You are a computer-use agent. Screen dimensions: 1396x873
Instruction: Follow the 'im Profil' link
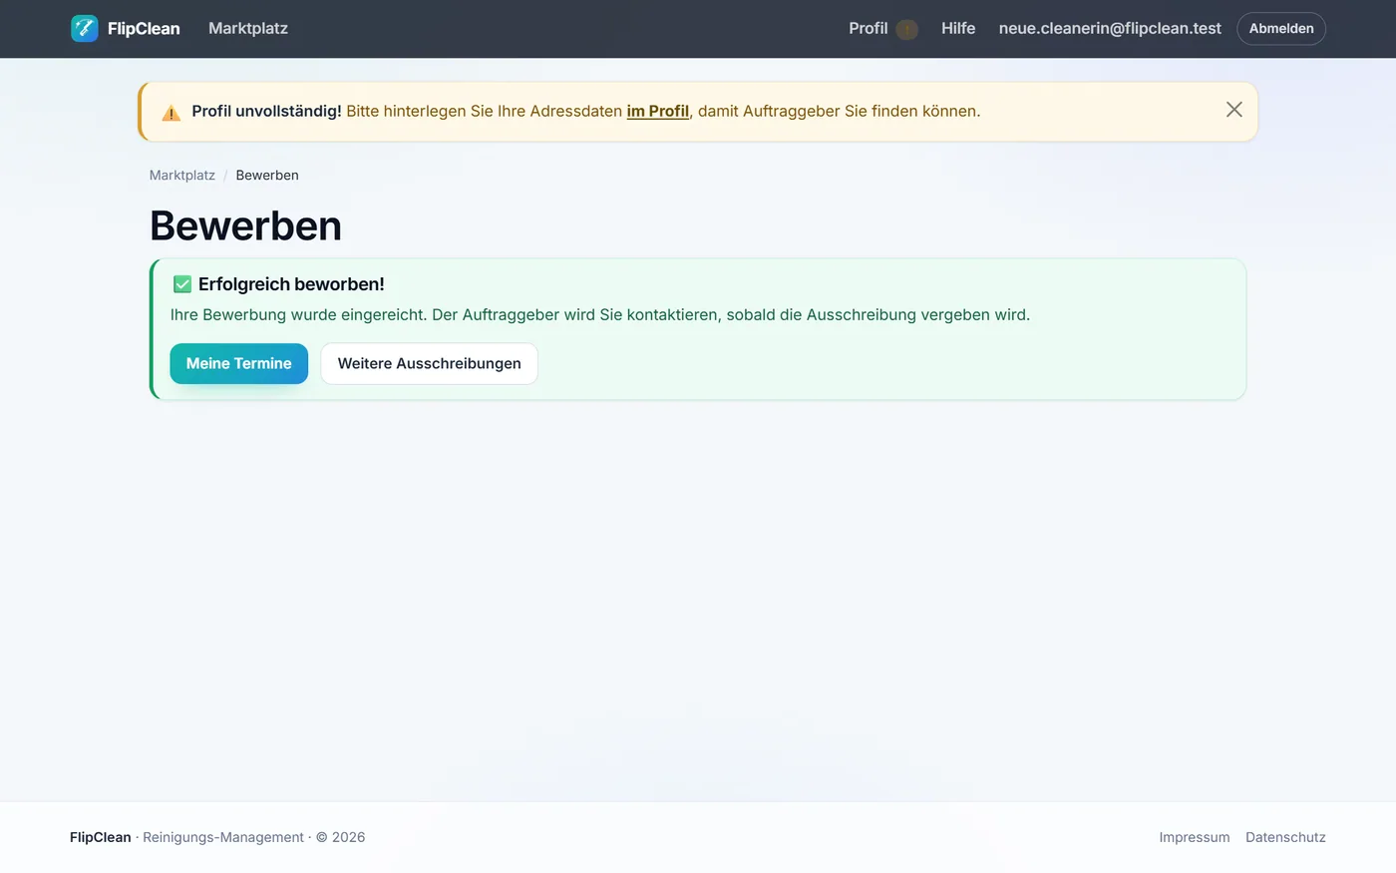coord(658,111)
